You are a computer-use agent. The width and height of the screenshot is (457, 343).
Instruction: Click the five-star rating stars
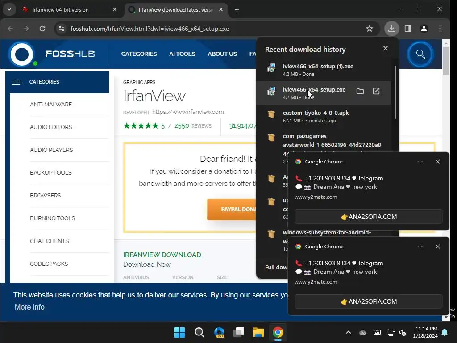coord(141,126)
